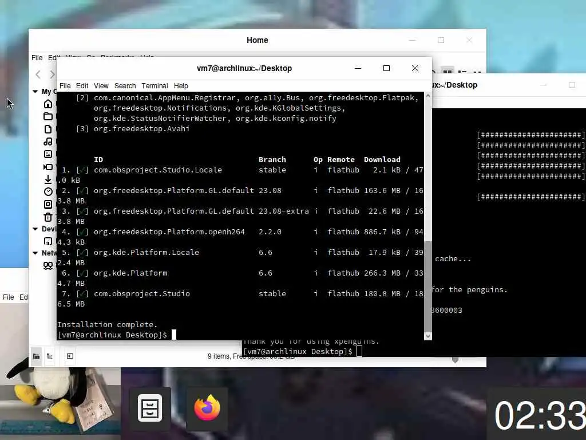Open the file manager from the taskbar

150,408
